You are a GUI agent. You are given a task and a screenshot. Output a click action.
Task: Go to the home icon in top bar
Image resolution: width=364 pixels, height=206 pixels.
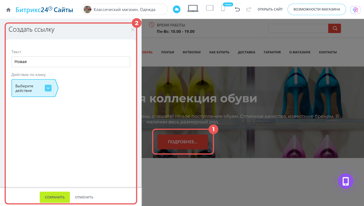pyautogui.click(x=9, y=10)
